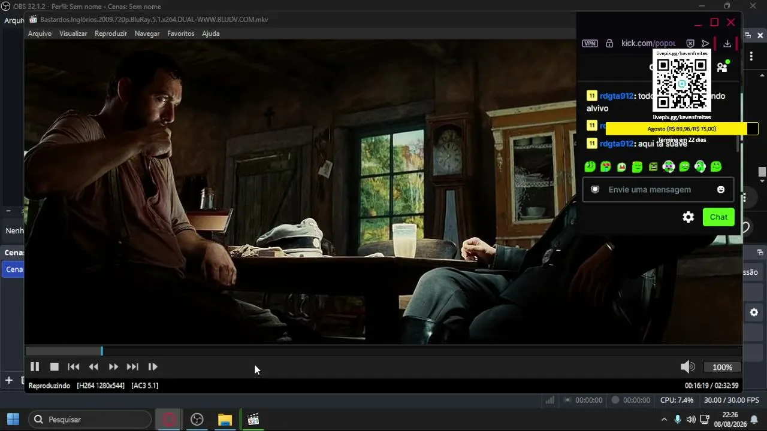Click the media player title bar icon
Viewport: 767px width, 431px height.
[x=33, y=19]
